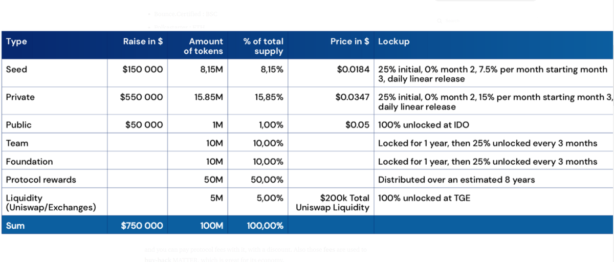Click the Seed row label
Image resolution: width=614 pixels, height=262 pixels.
[16, 70]
